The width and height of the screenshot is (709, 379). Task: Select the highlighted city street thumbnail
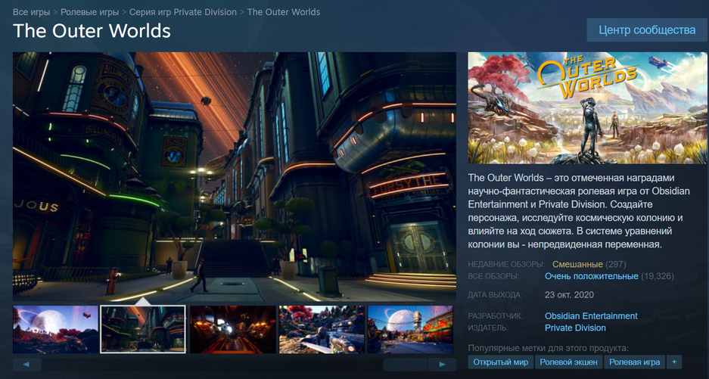coord(143,329)
